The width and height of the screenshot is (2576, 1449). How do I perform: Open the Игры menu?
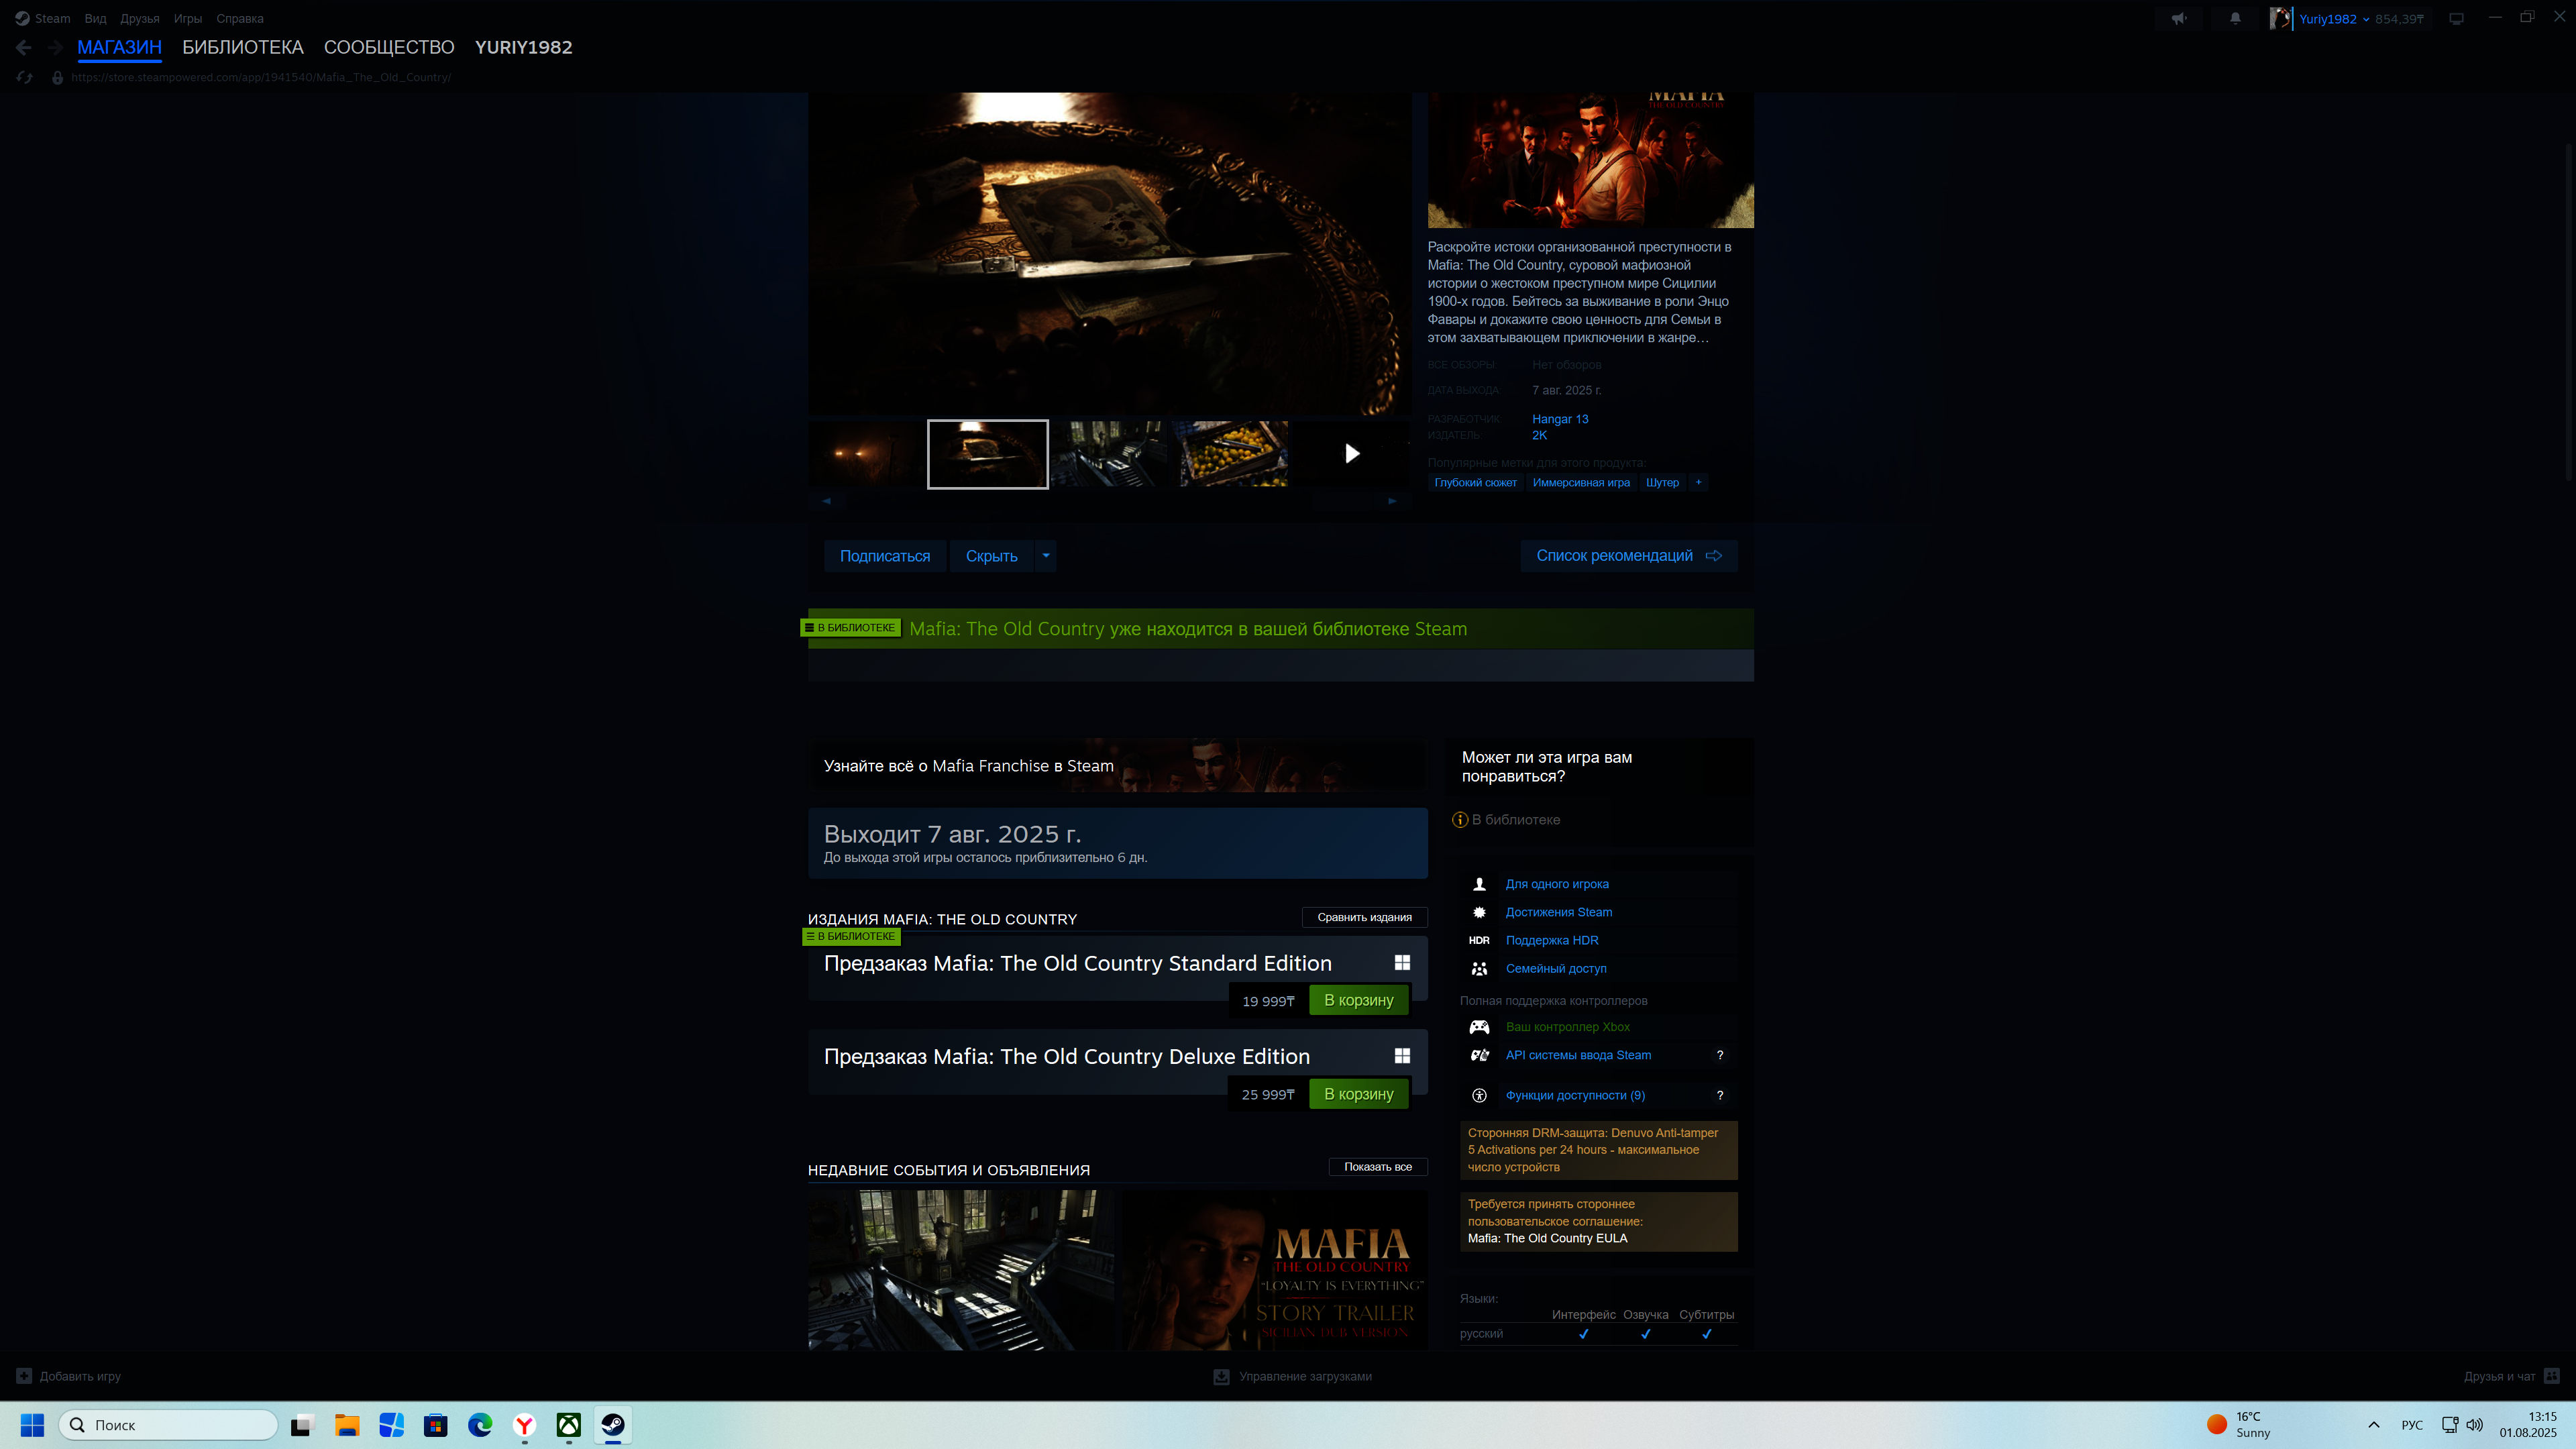point(188,18)
